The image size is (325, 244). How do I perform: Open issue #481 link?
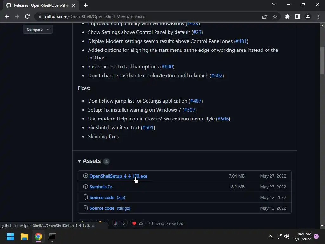click(241, 41)
